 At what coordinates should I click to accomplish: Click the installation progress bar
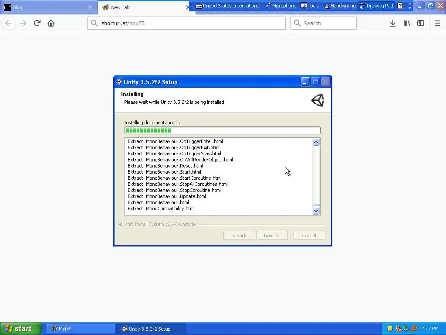tap(223, 130)
